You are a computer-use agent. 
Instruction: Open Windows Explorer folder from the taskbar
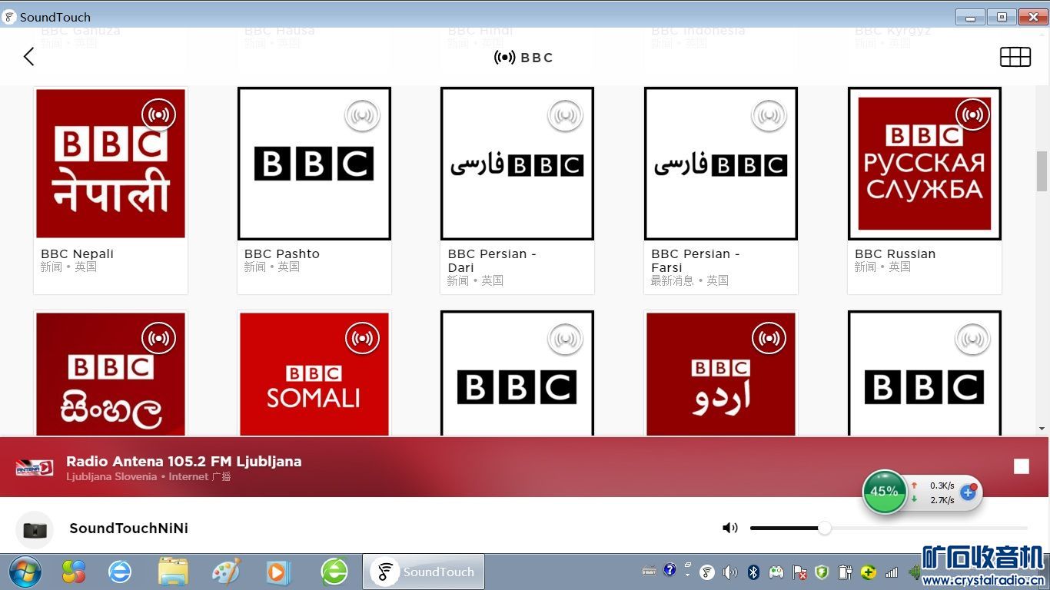[173, 572]
